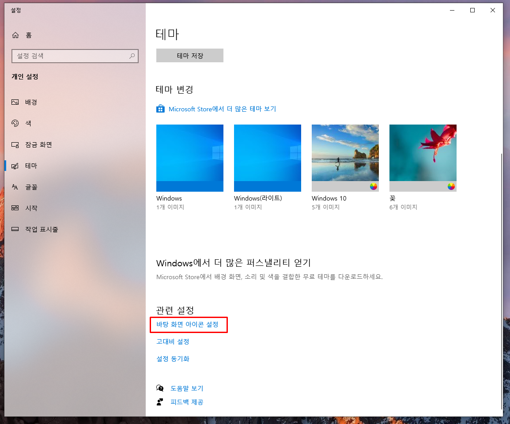Image resolution: width=510 pixels, height=424 pixels.
Task: Click the 테마 brush icon
Action: click(x=15, y=166)
